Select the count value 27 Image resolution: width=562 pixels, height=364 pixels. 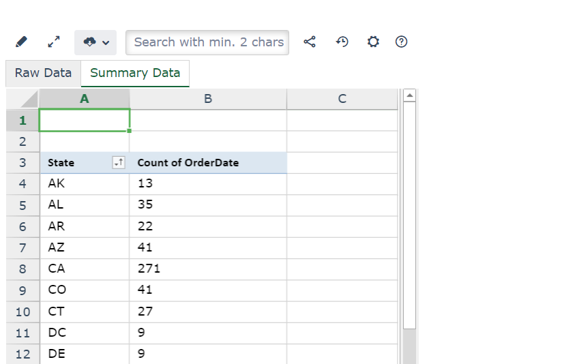point(208,312)
